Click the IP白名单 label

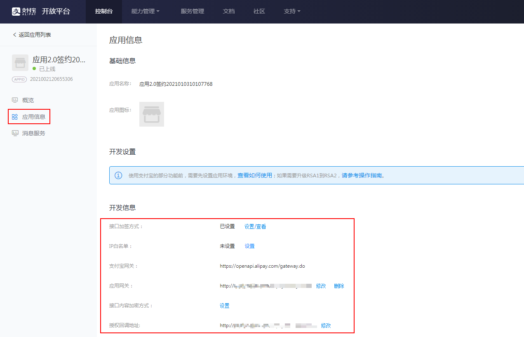tap(121, 246)
